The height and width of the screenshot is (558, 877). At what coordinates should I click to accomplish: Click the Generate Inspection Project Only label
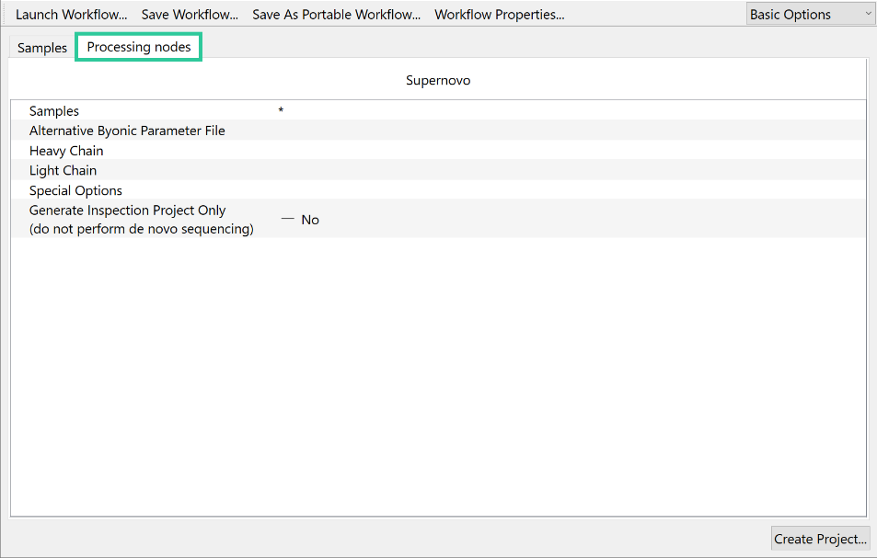pos(141,220)
